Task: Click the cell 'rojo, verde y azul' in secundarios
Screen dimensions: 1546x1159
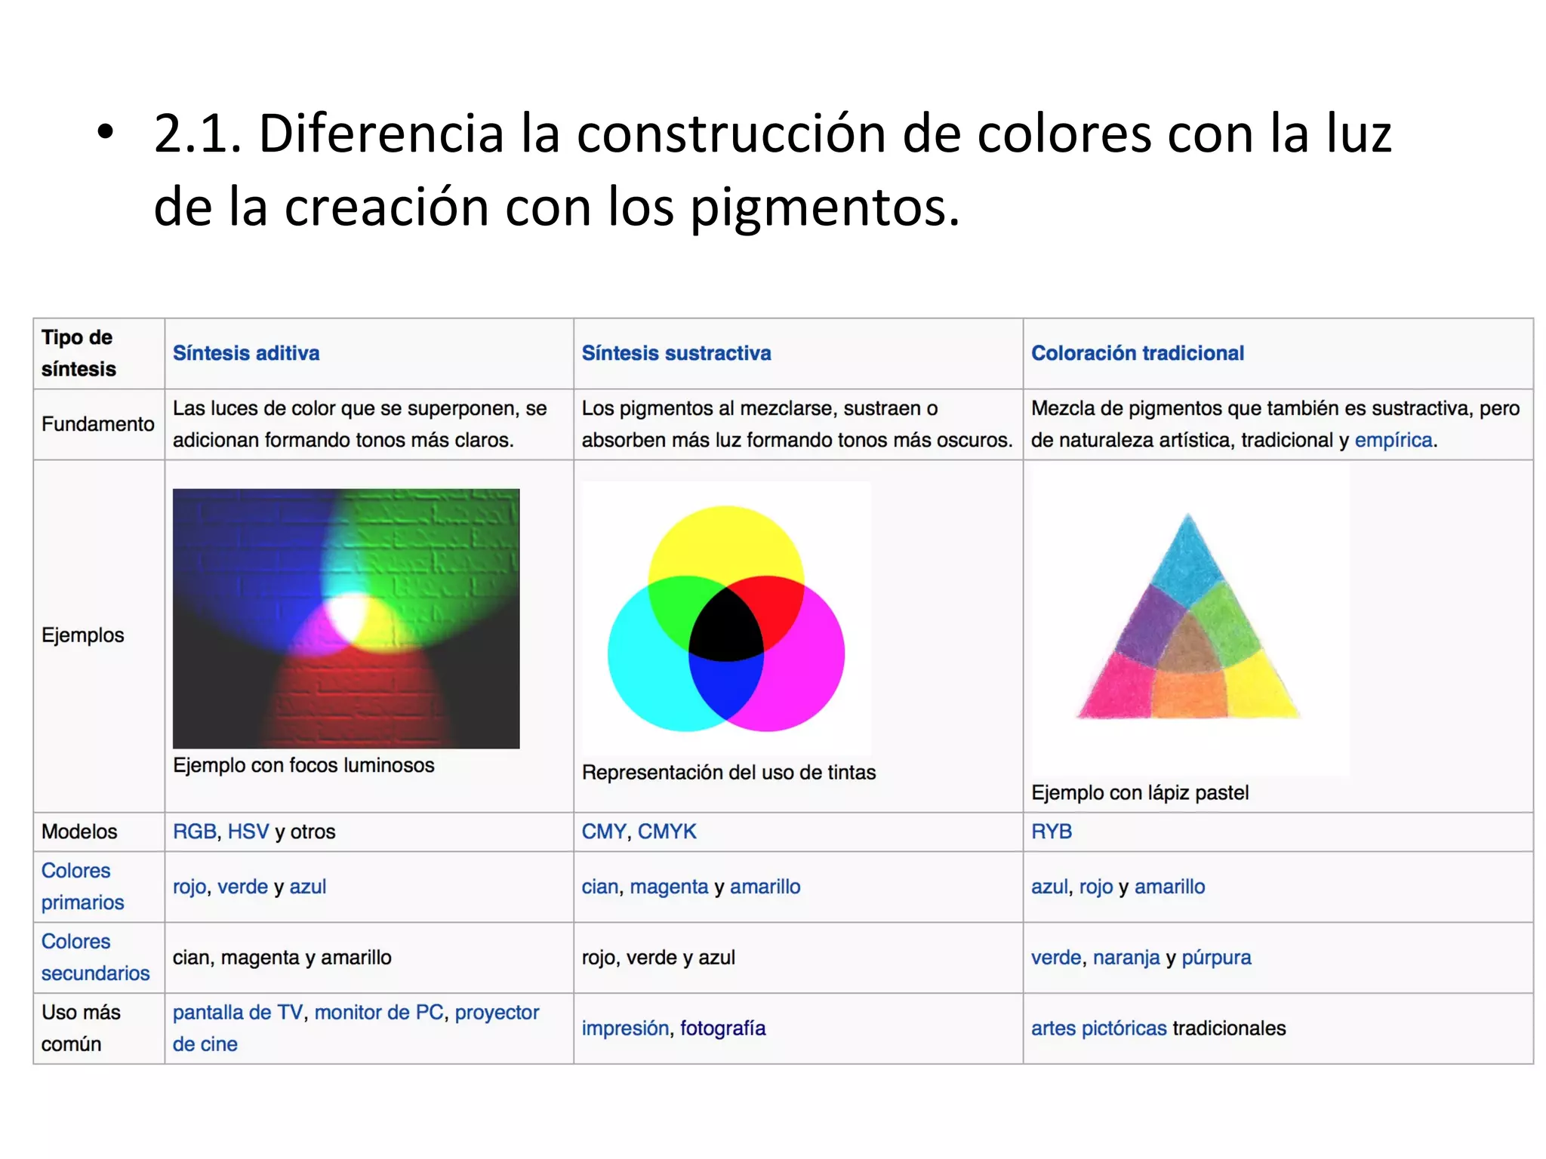Action: pyautogui.click(x=658, y=958)
